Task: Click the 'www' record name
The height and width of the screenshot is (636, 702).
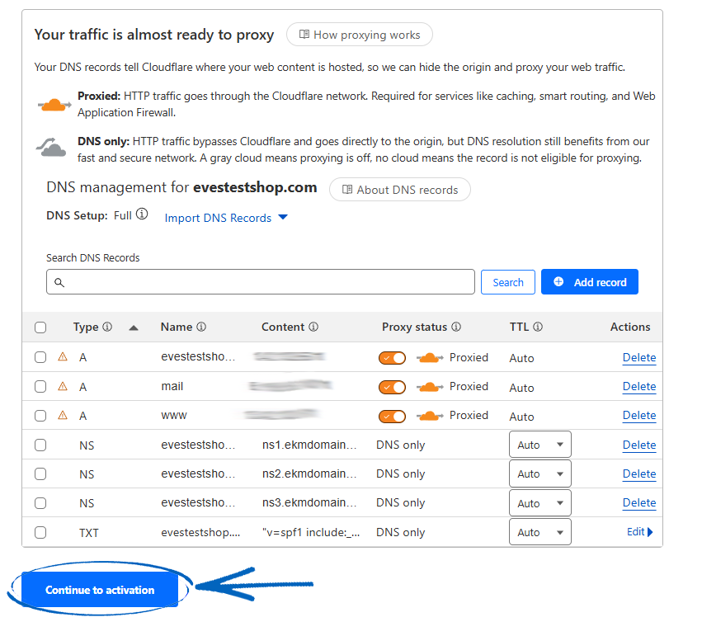Action: tap(174, 416)
